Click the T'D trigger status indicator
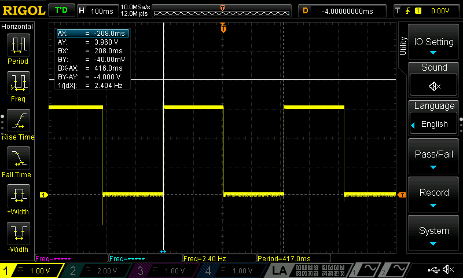463x278 pixels. click(61, 10)
